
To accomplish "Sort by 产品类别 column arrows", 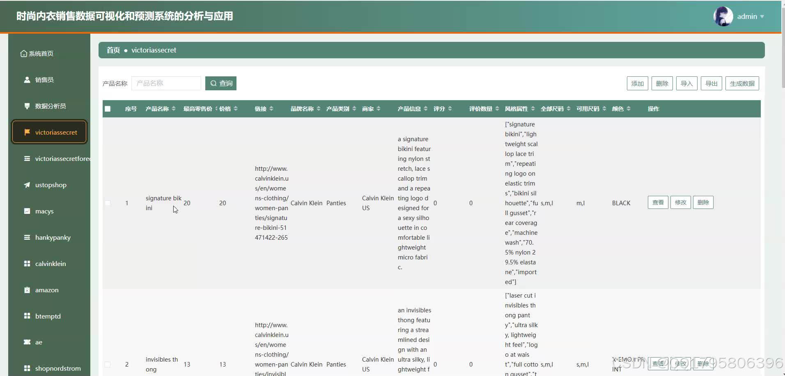I will click(x=354, y=108).
